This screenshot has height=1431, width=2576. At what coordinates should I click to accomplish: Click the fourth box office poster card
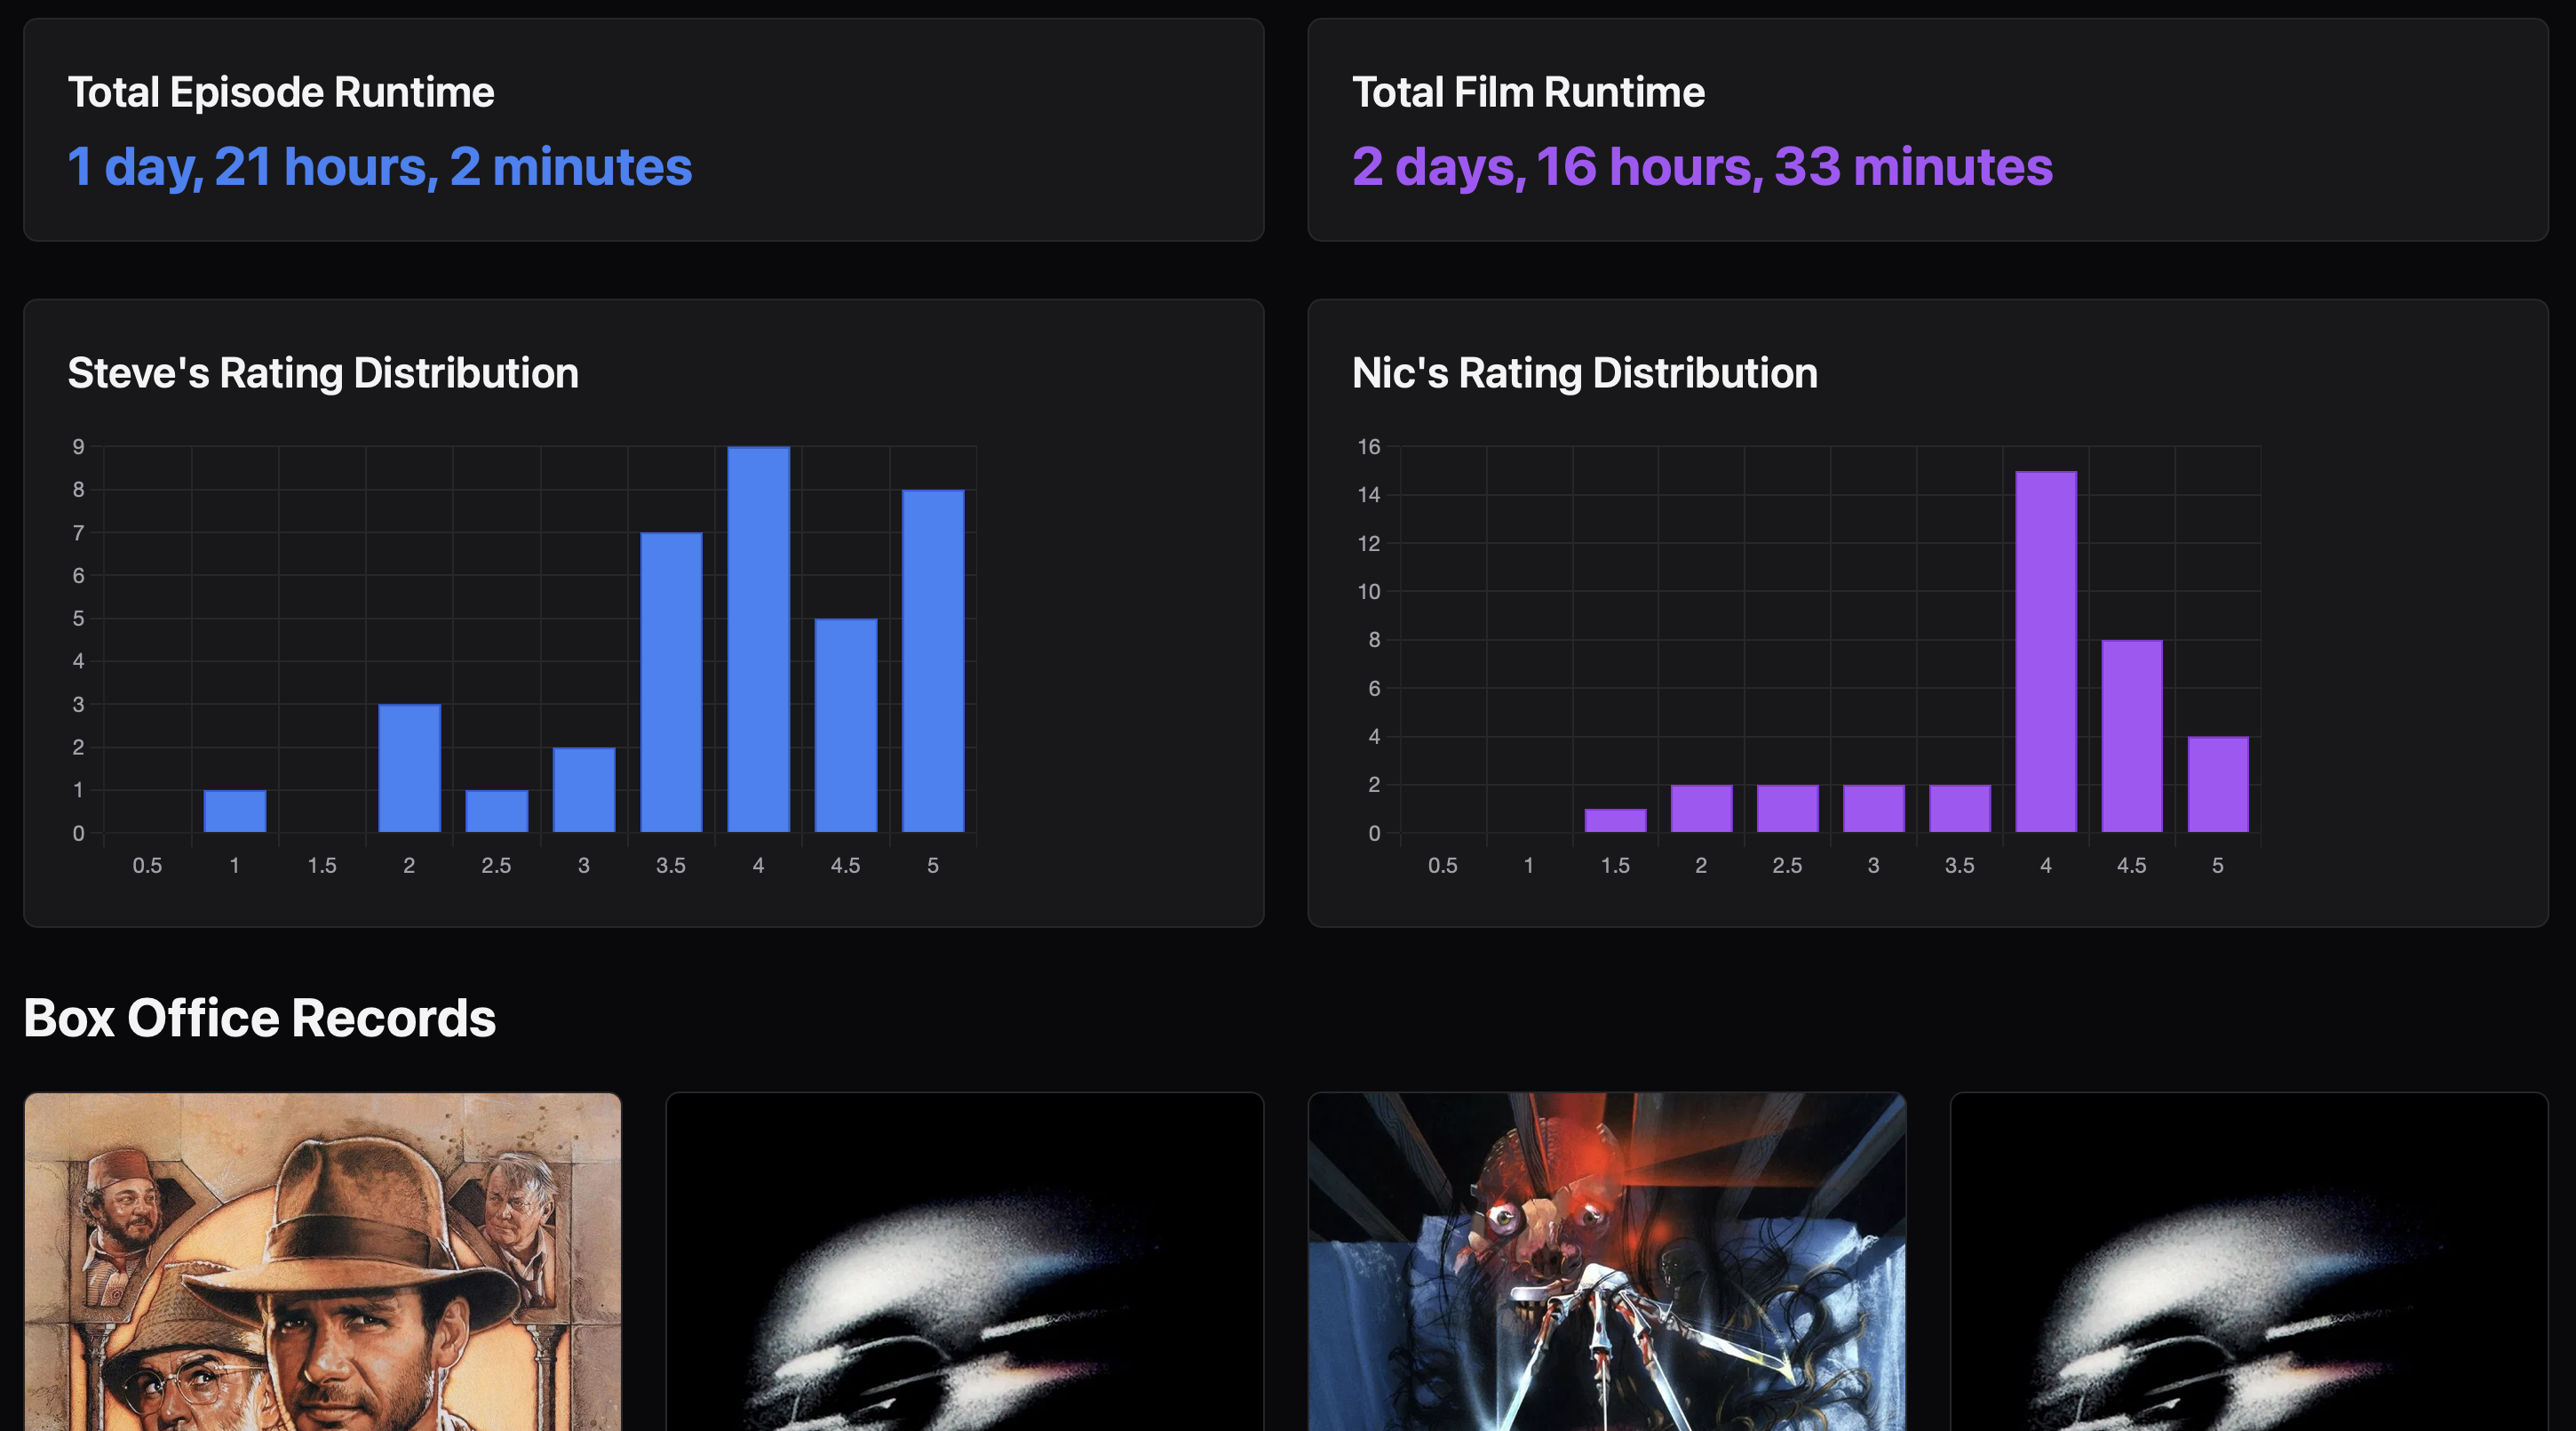click(x=2248, y=1261)
